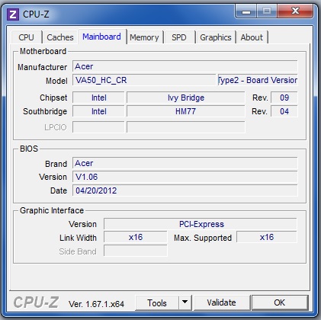Select the BIOS Date 04/20/2012 field
321x320 pixels.
[x=185, y=190]
